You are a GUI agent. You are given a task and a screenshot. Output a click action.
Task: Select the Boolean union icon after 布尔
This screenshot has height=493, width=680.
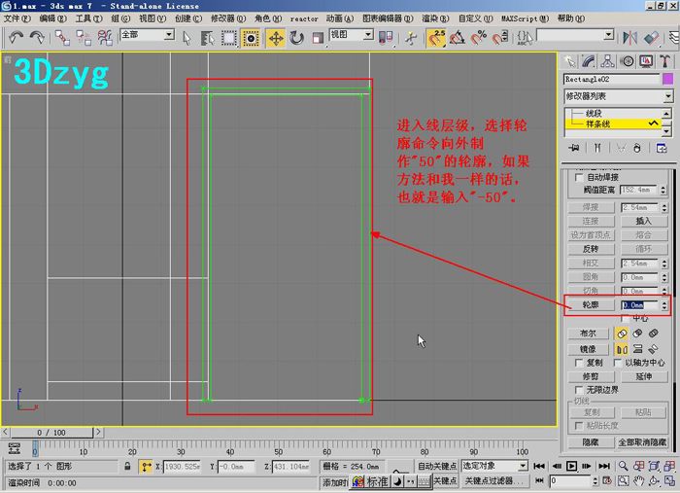[x=622, y=334]
